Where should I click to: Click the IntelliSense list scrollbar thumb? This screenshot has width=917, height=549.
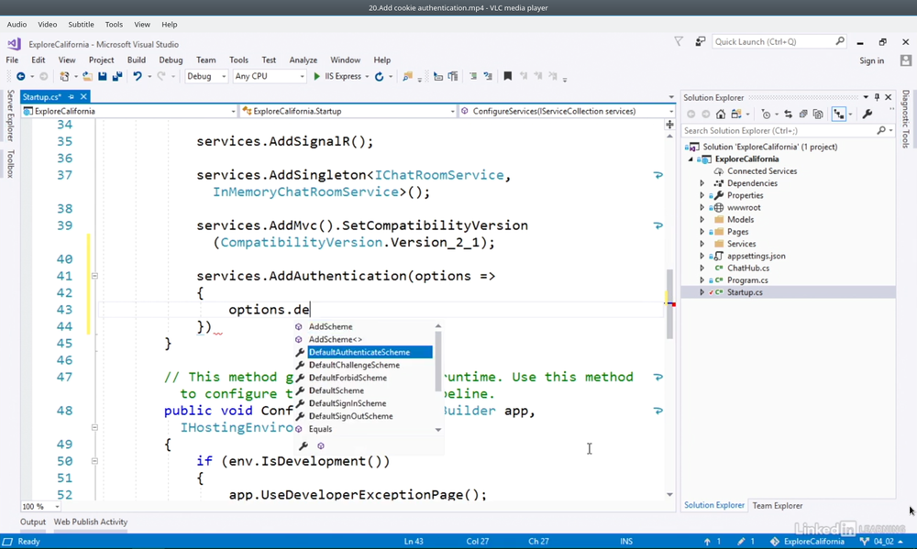pos(438,361)
